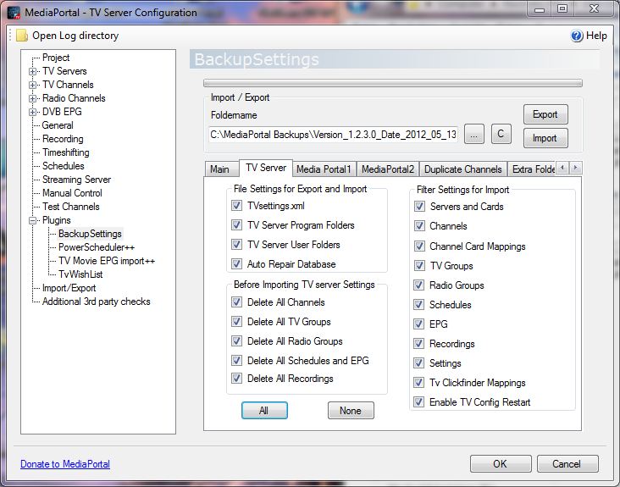Screen dimensions: 620x487
Task: Select Timeshifting in the tree
Action: pos(65,152)
